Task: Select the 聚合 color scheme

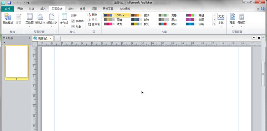Action: tap(171, 24)
